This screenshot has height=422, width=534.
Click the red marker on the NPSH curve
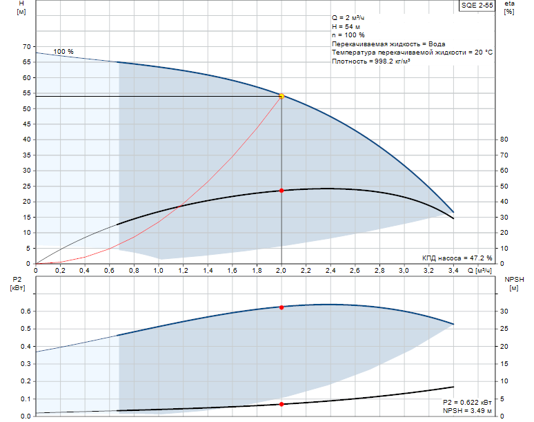(281, 404)
